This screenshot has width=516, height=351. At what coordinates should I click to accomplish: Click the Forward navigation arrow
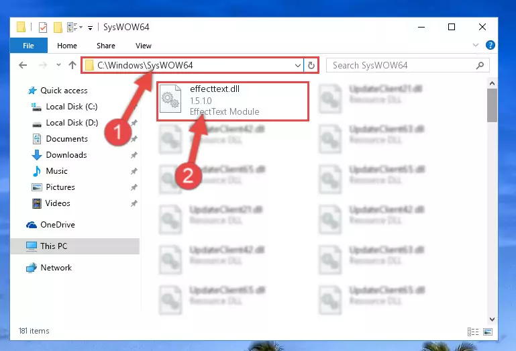pos(43,65)
